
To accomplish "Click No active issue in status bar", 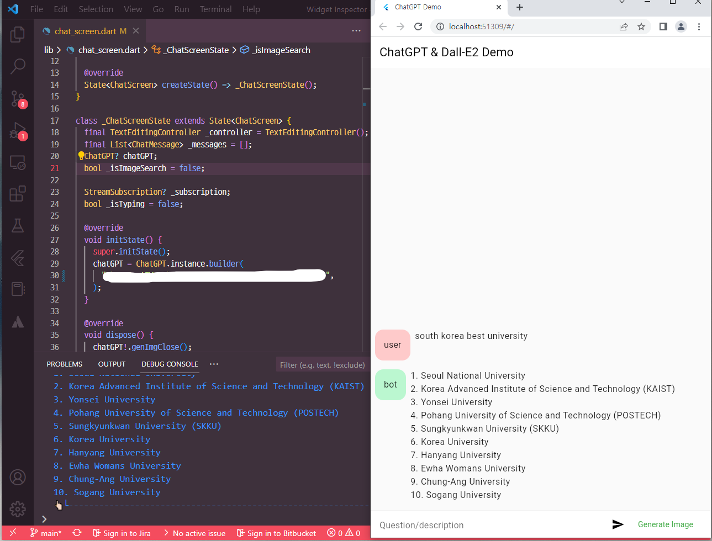I will [194, 533].
